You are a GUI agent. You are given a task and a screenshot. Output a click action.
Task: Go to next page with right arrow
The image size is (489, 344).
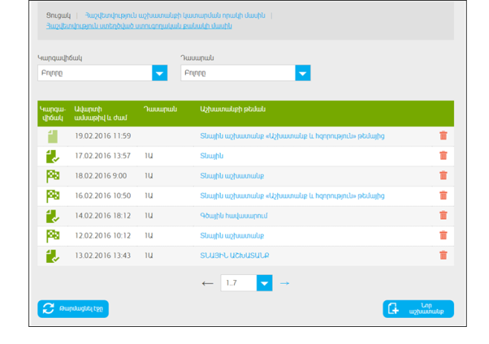point(285,283)
